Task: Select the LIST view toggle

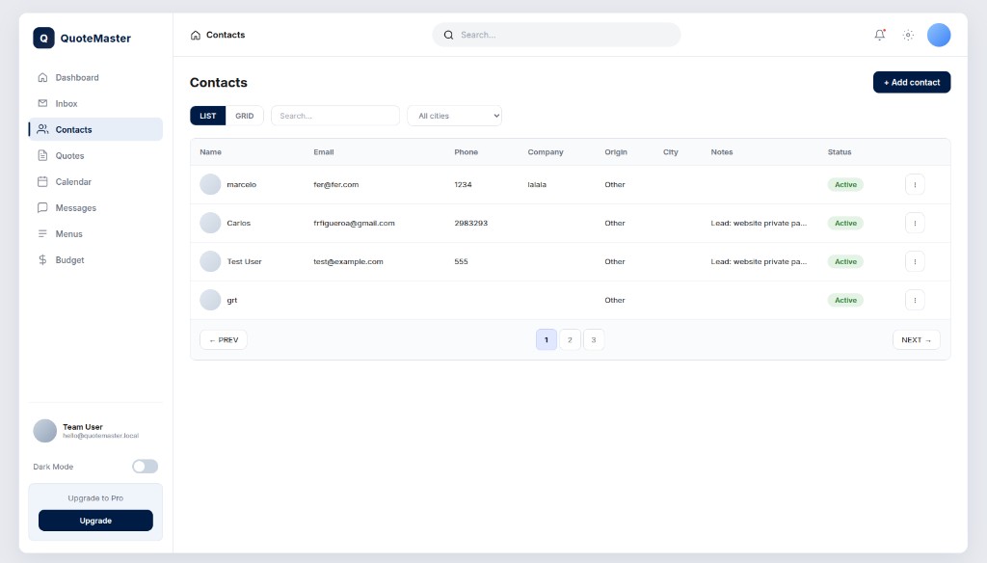Action: [x=208, y=116]
